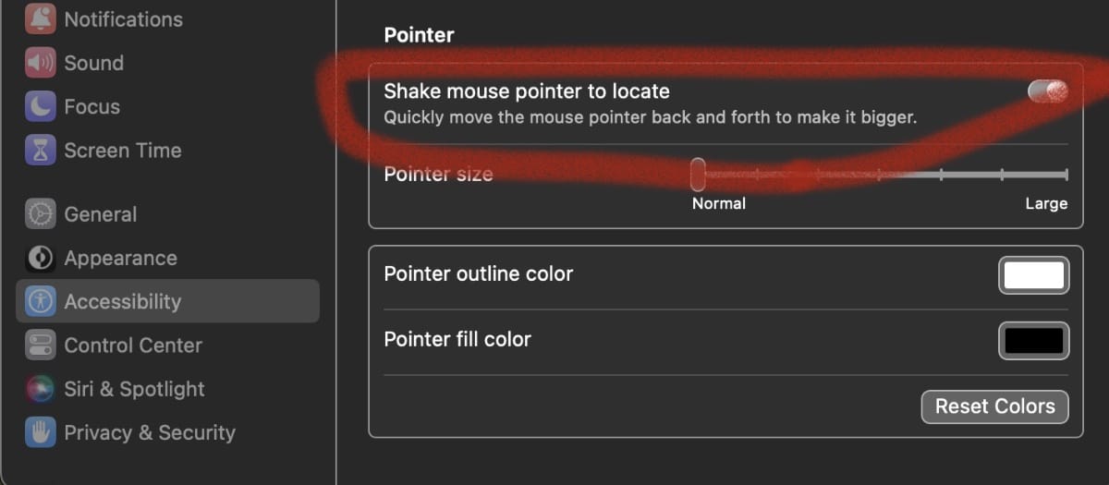The width and height of the screenshot is (1109, 485).
Task: Open the Sound settings pane
Action: point(93,63)
